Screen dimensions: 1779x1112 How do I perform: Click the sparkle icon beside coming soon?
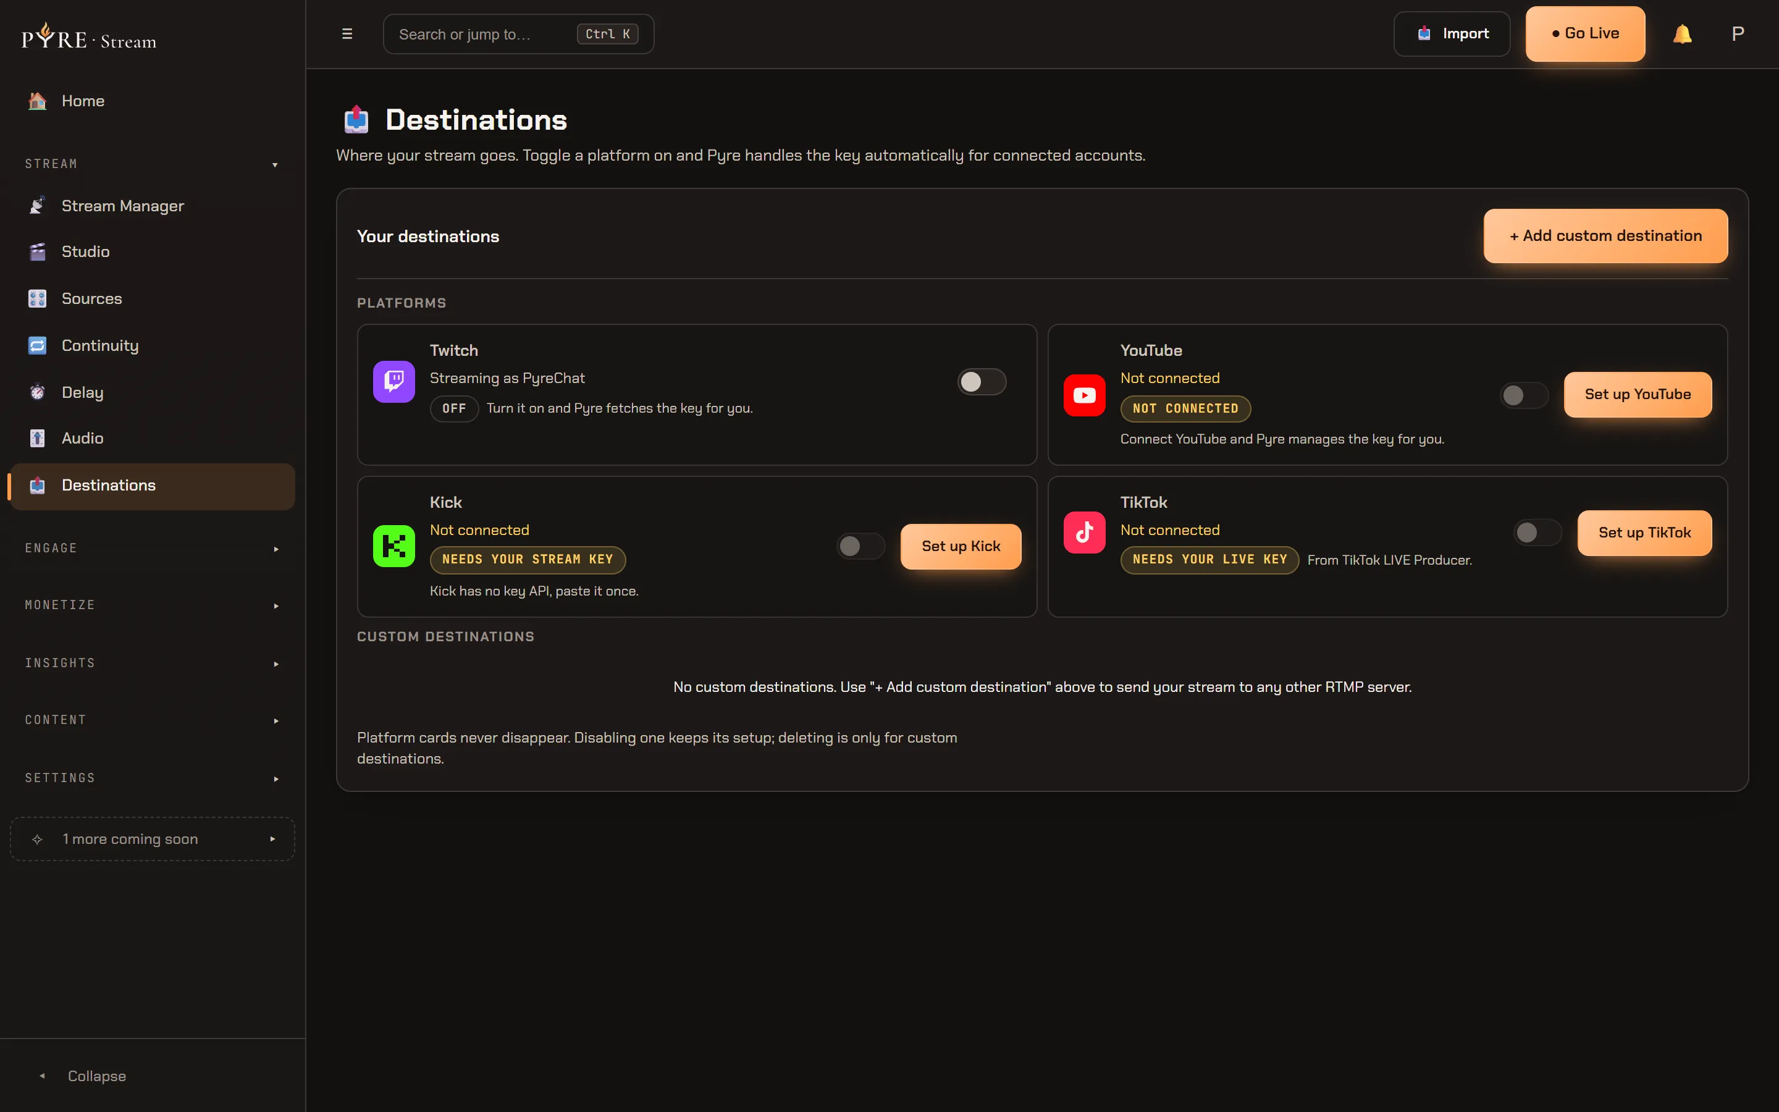pyautogui.click(x=38, y=839)
